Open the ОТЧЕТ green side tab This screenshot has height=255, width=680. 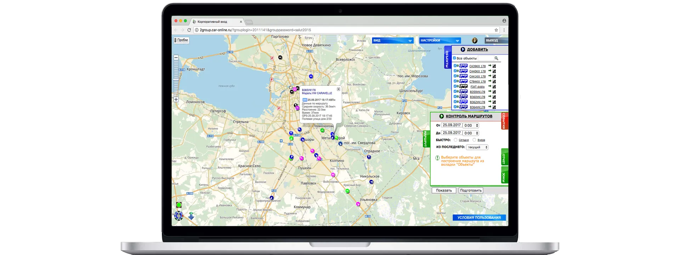pyautogui.click(x=505, y=157)
